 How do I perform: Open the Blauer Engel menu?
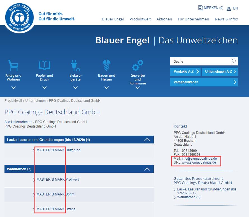[113, 19]
